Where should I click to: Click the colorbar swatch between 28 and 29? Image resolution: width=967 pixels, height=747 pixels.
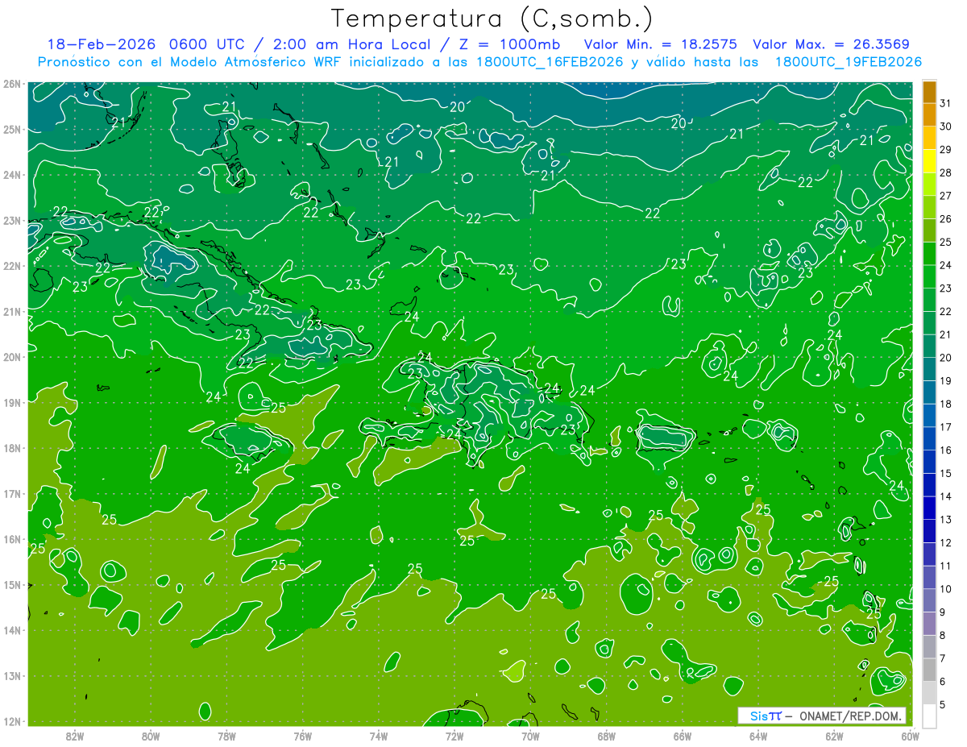929,161
